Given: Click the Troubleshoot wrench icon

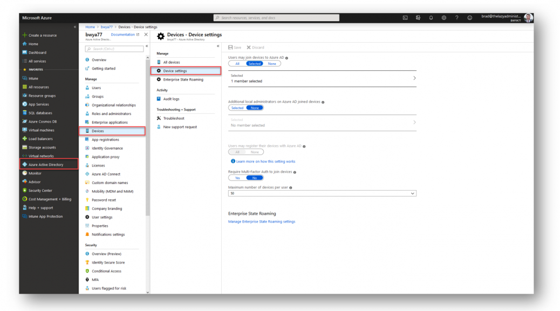Looking at the screenshot, I should tap(159, 118).
